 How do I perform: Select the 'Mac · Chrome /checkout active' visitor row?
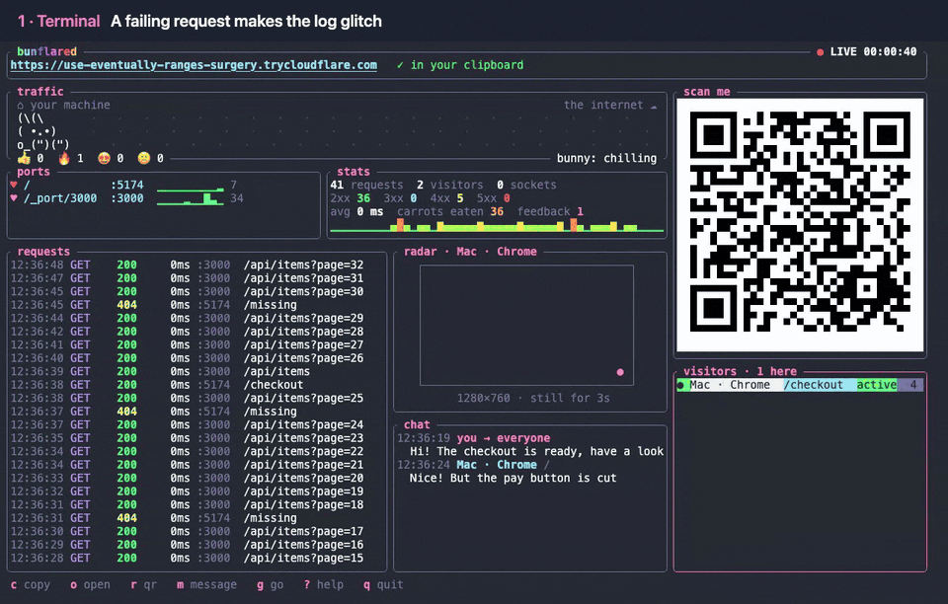point(800,385)
